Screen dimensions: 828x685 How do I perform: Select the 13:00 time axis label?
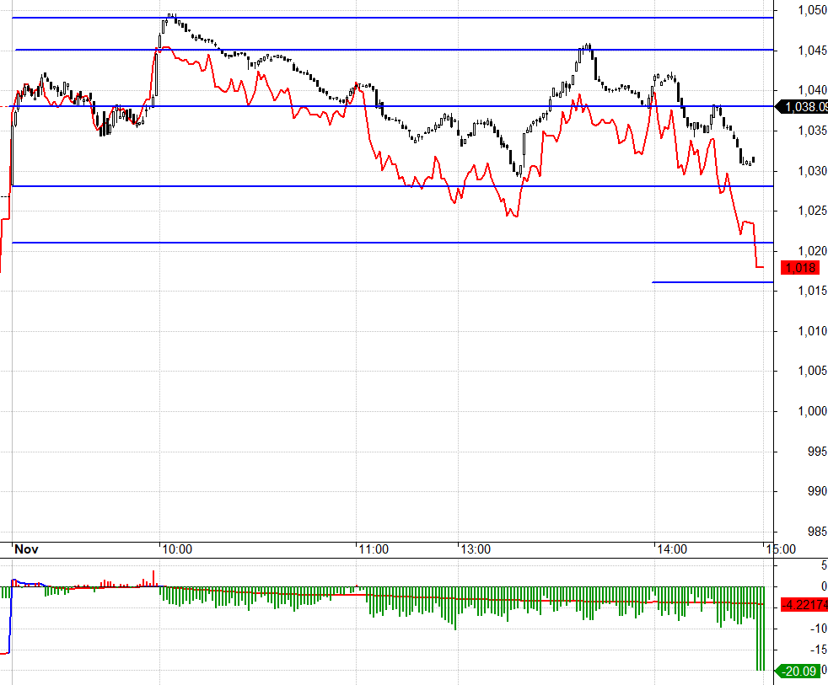pos(475,549)
